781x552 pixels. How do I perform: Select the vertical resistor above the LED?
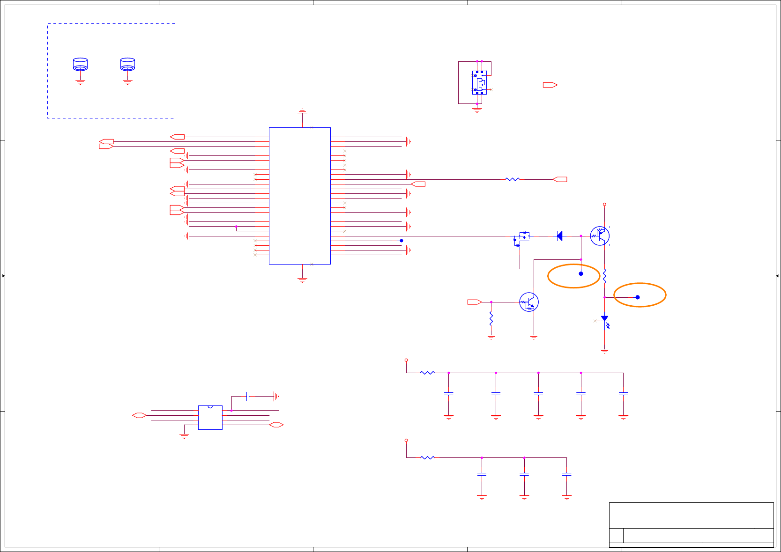click(605, 276)
